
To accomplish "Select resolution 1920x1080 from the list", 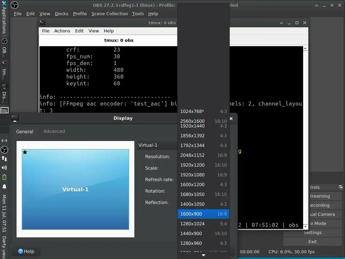I will tap(203, 175).
